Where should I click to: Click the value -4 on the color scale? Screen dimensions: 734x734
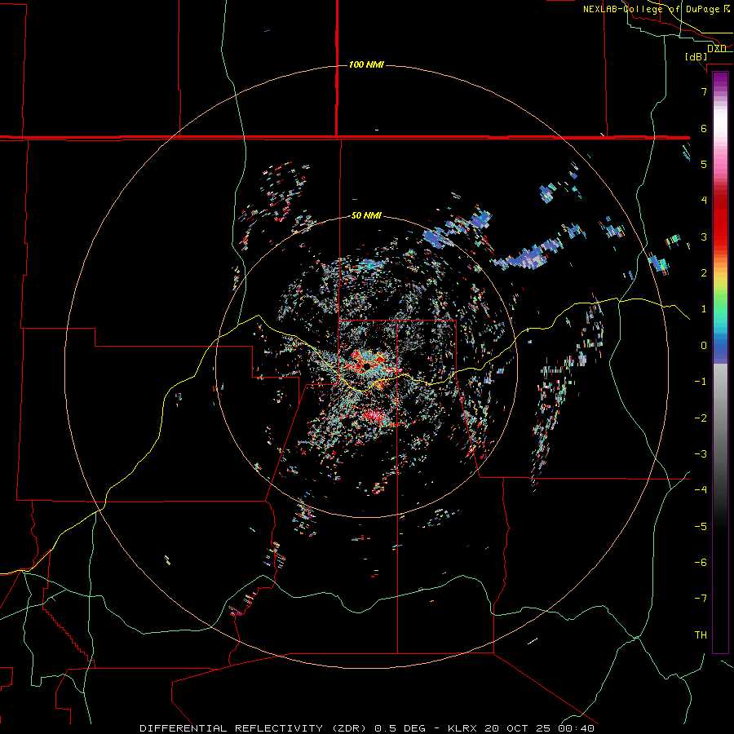coord(701,490)
